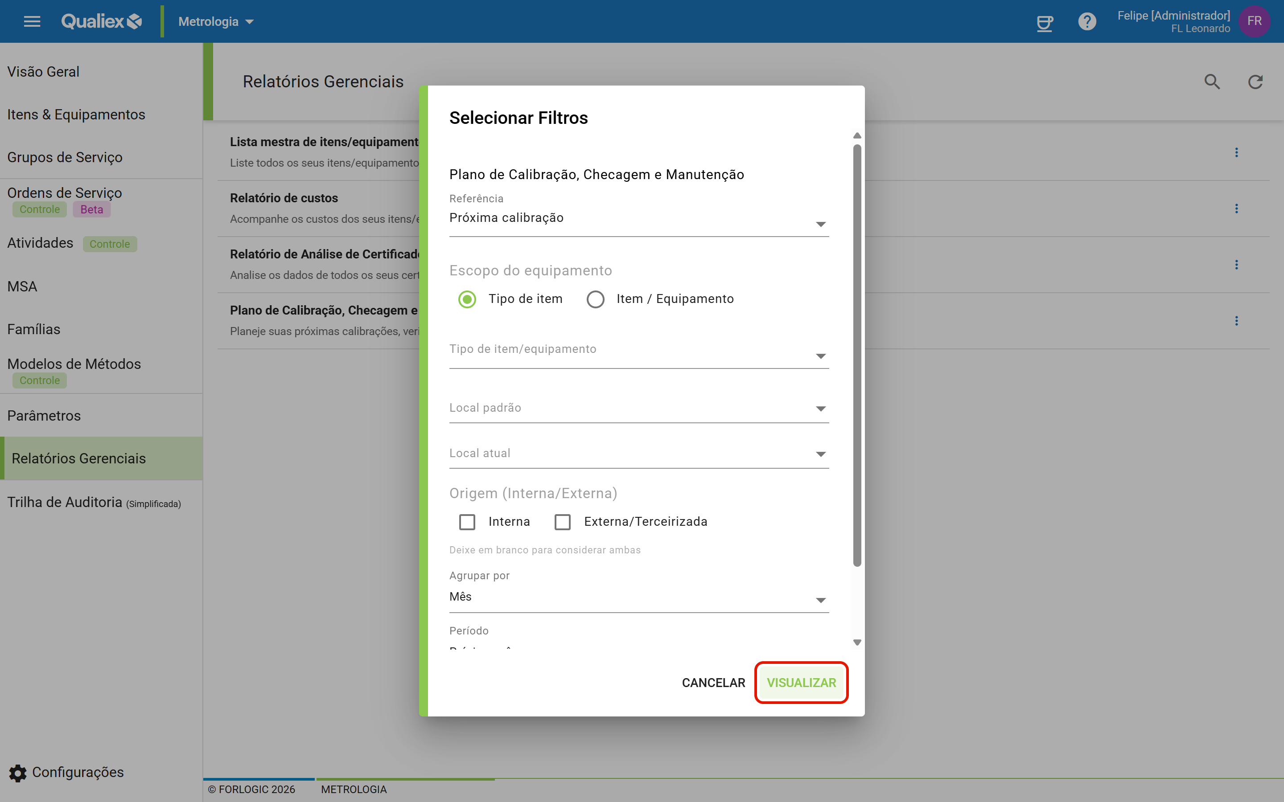This screenshot has height=802, width=1284.
Task: Open the FR user avatar
Action: [x=1254, y=21]
